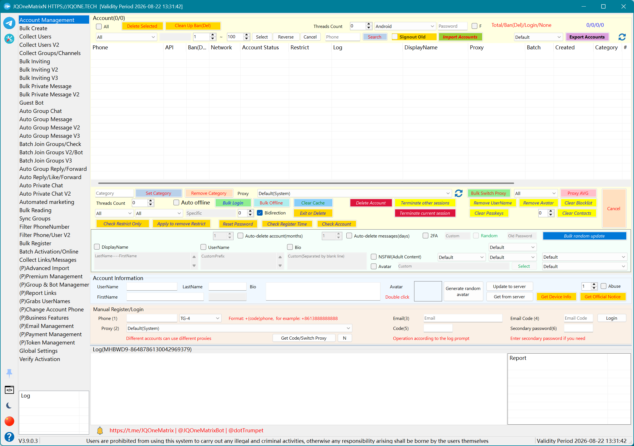
Task: Open Filter PhoneNumber in sidebar
Action: point(44,227)
